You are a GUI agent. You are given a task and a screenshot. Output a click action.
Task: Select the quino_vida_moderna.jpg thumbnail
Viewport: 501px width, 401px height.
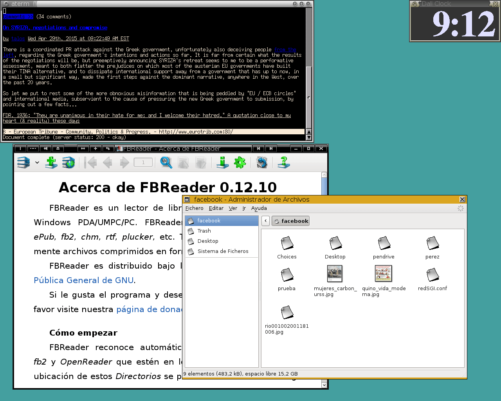(383, 274)
